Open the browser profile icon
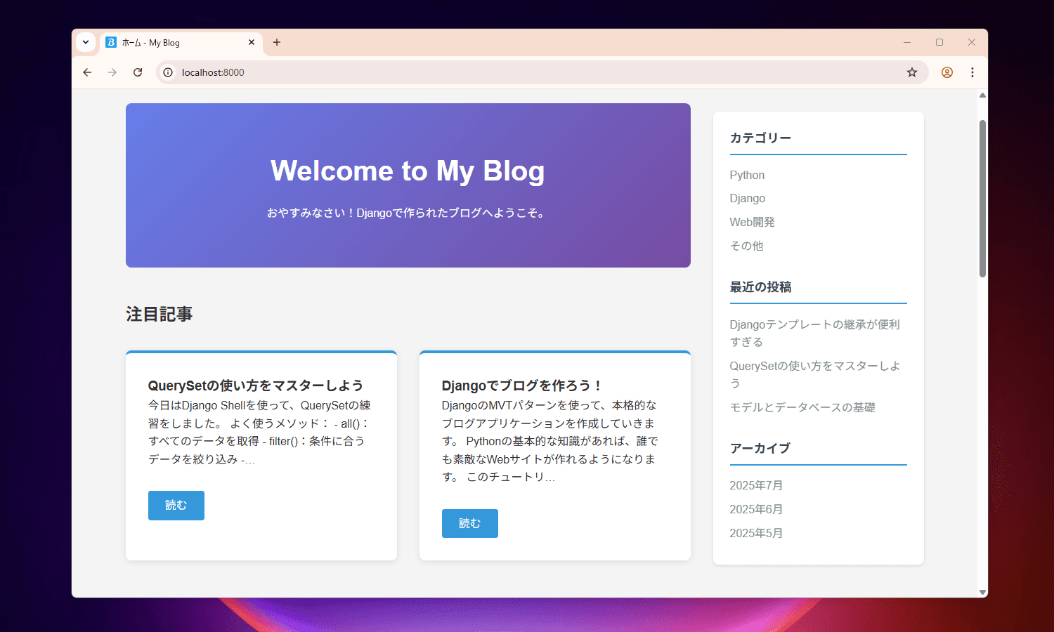Viewport: 1054px width, 632px height. 947,72
